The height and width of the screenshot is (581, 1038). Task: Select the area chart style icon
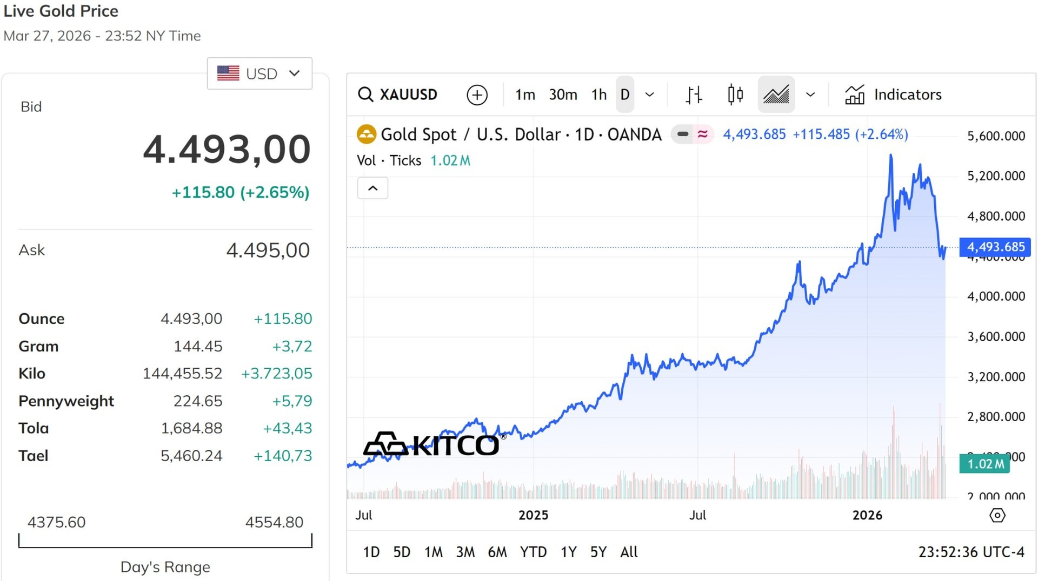click(x=776, y=94)
